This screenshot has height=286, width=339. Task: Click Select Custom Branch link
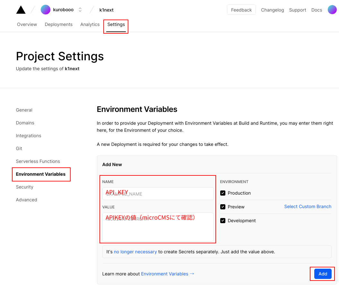point(308,206)
